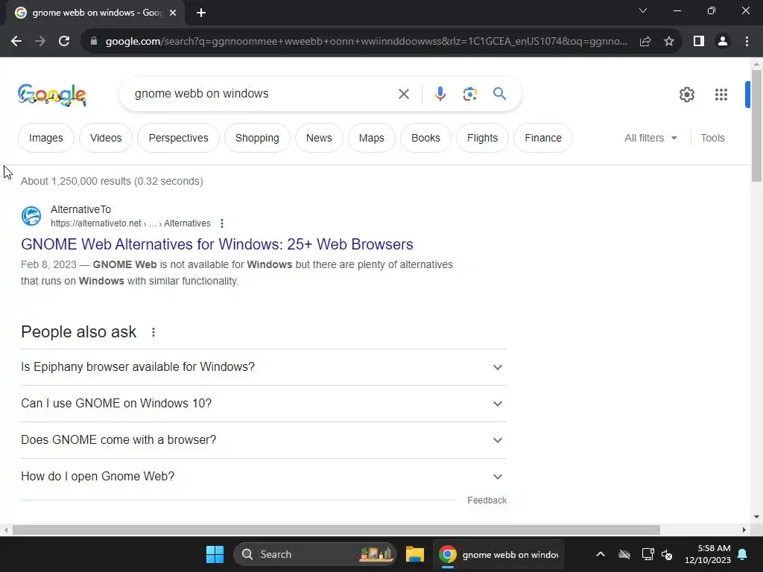This screenshot has height=572, width=763.
Task: Open the notifications bell
Action: click(x=743, y=554)
